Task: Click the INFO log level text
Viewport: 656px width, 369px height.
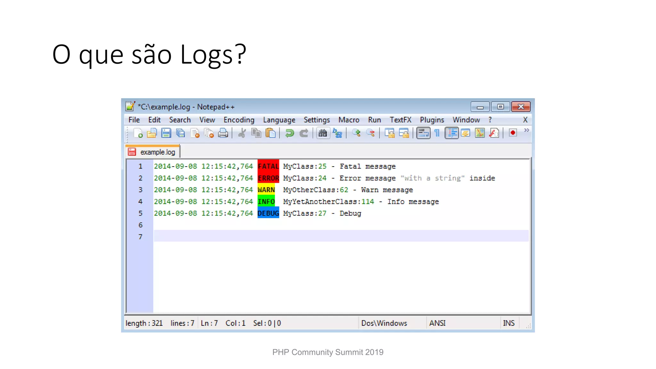Action: click(x=266, y=202)
